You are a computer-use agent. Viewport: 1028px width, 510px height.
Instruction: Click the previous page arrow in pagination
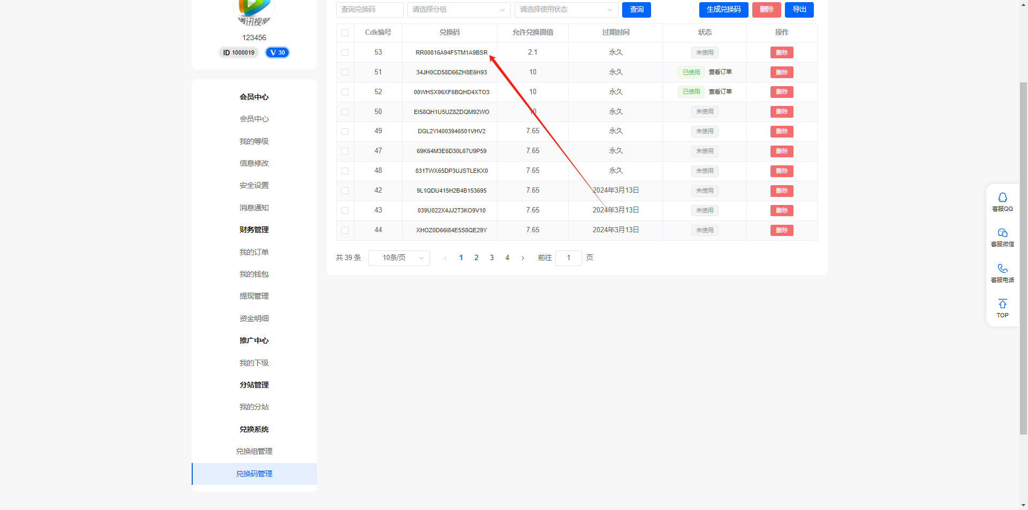tap(445, 258)
